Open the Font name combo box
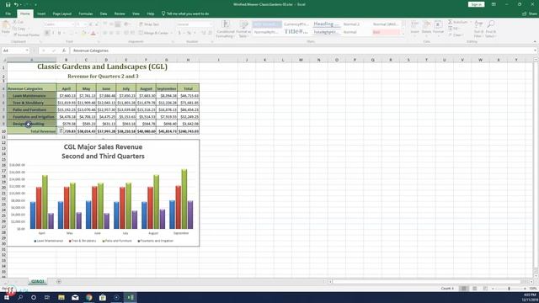Viewport: 539px width, 303px height. tap(59, 24)
